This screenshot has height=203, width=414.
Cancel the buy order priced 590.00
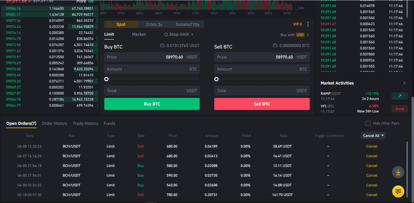[x=372, y=175]
